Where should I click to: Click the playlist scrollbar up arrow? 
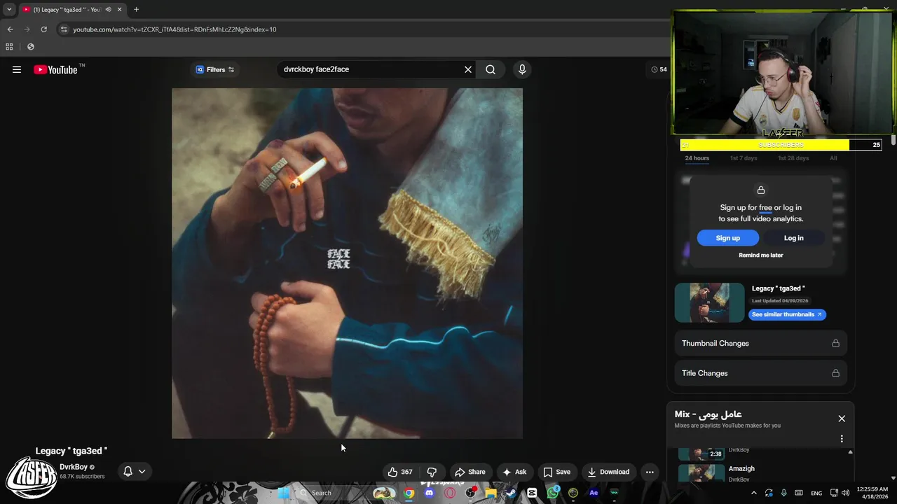coord(850,451)
